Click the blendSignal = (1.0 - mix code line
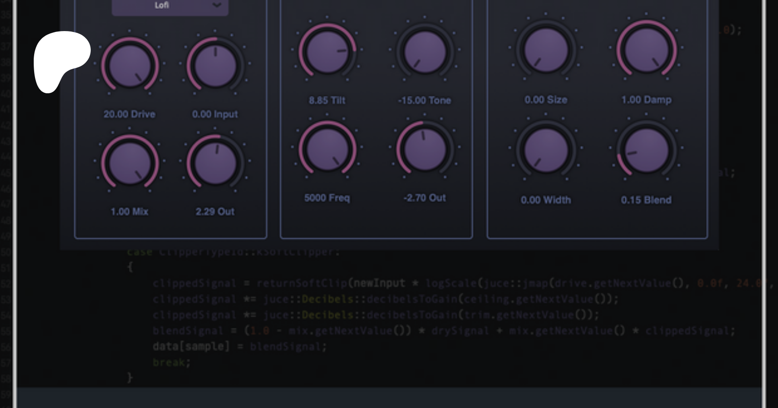The width and height of the screenshot is (778, 408). pos(444,331)
